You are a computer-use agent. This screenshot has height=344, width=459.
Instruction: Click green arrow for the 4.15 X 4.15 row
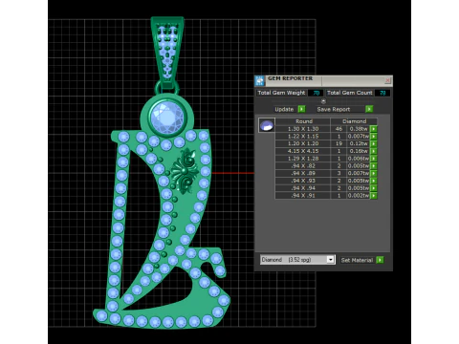[374, 151]
